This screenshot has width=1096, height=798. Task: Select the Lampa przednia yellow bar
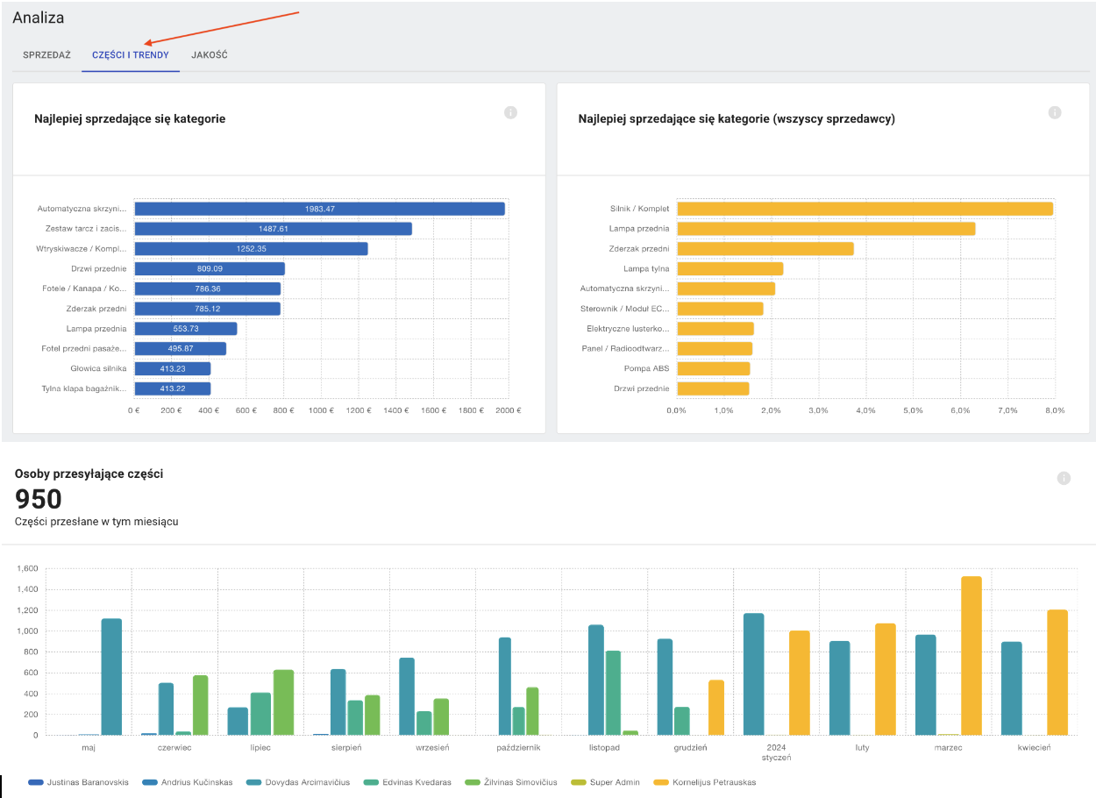[826, 229]
